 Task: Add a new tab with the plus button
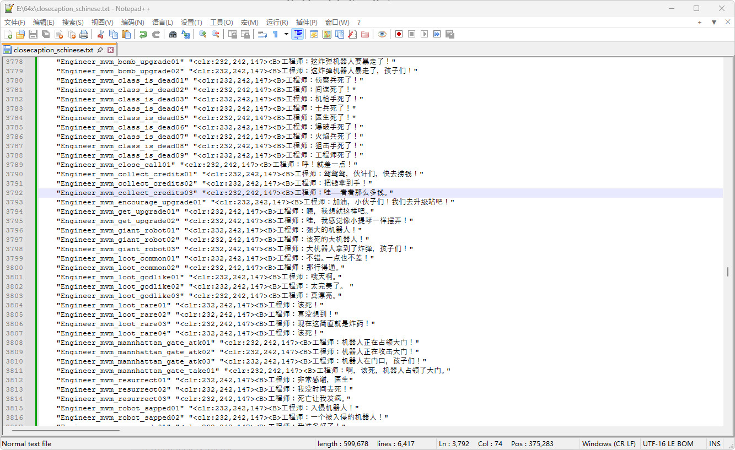[700, 22]
